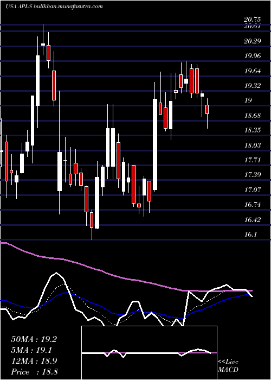Click the 17.39 price axis label
271x380 pixels.
pyautogui.click(x=253, y=175)
